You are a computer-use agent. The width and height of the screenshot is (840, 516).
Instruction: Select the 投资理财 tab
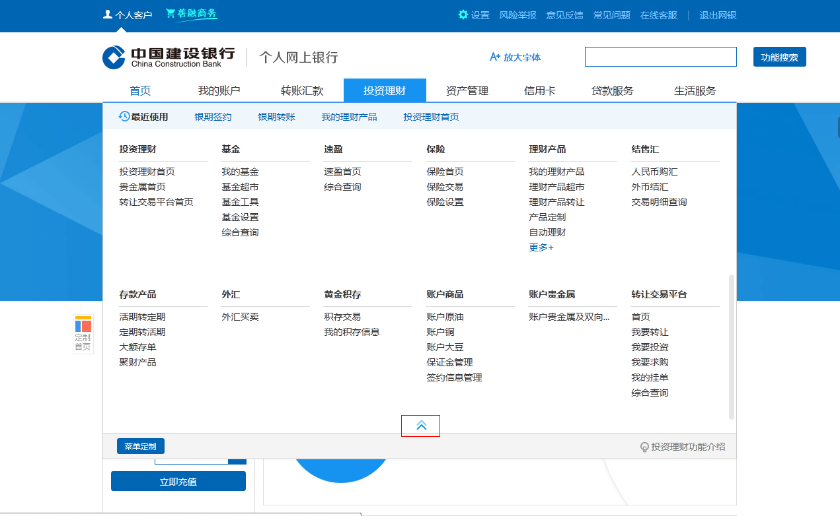(385, 90)
